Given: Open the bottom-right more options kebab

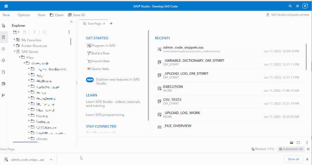Looking at the screenshot, I should (x=307, y=142).
